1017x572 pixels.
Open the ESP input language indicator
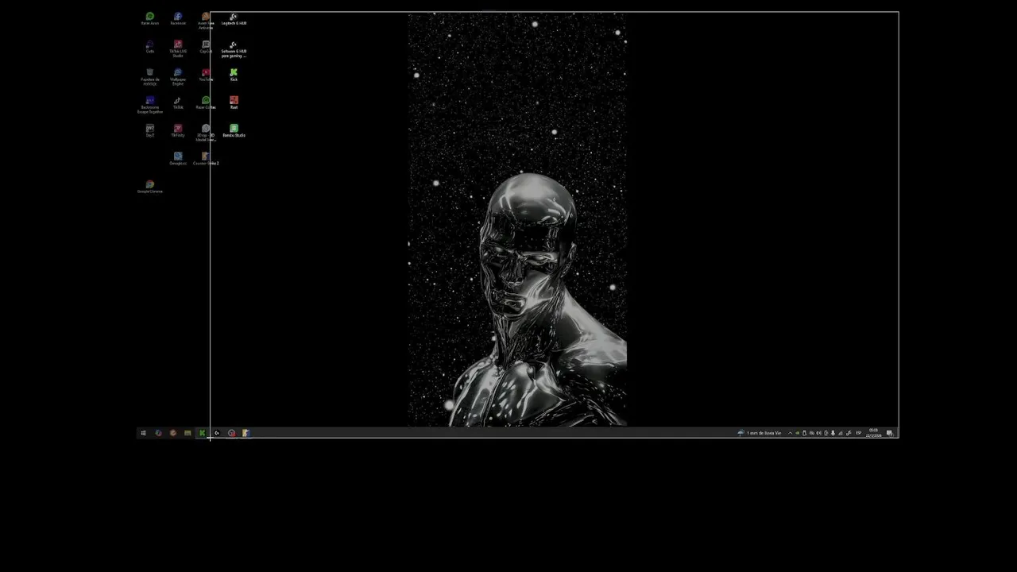tap(858, 433)
